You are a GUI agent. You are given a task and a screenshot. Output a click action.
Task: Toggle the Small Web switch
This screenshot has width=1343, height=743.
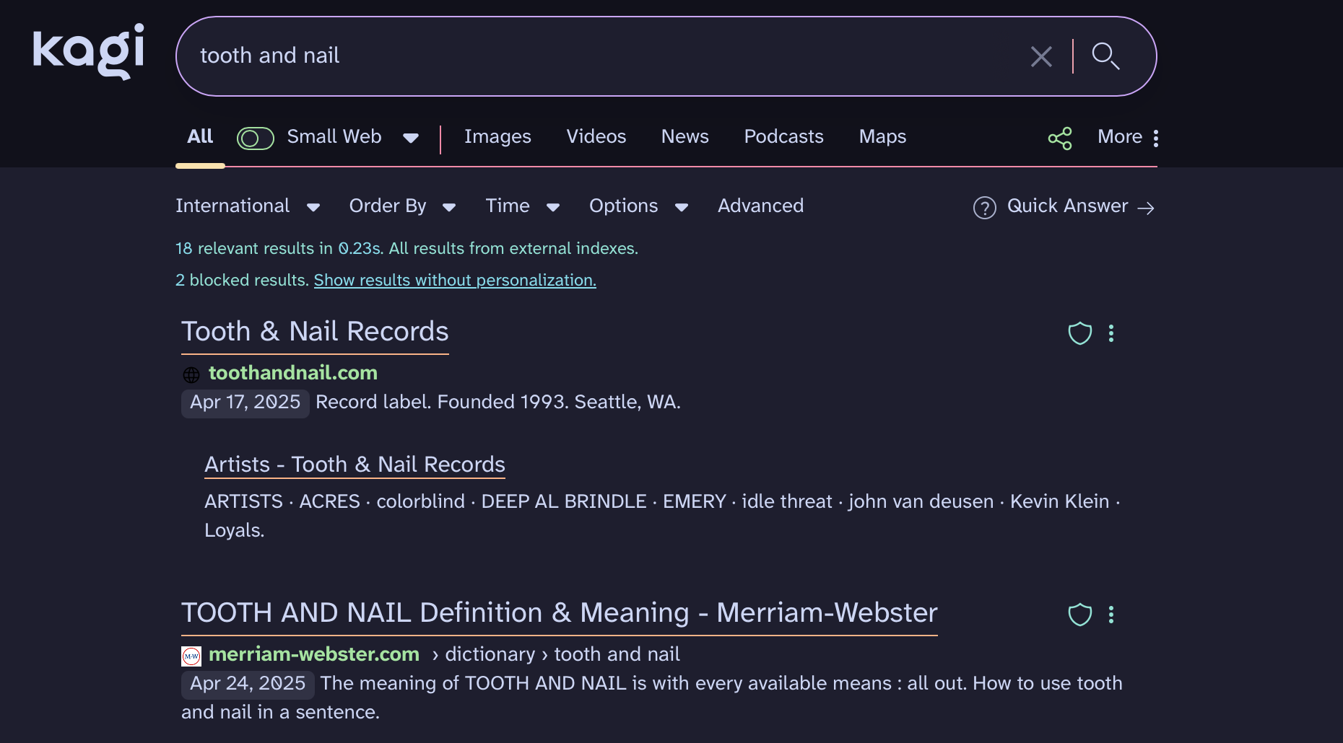[x=256, y=139]
